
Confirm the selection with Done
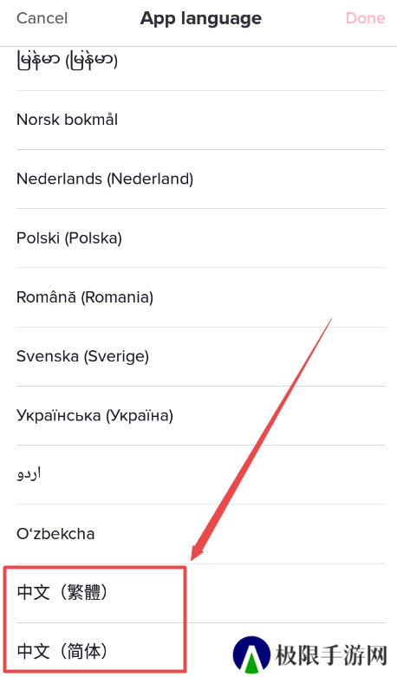[x=365, y=18]
